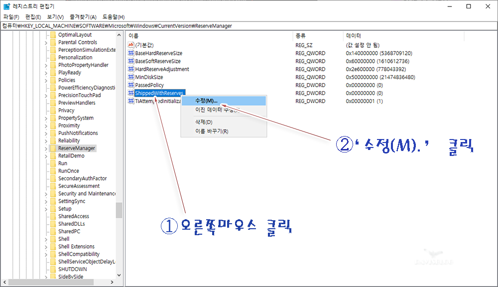The image size is (498, 287).
Task: Click the RetailDemo folder icon
Action: pyautogui.click(x=53, y=156)
